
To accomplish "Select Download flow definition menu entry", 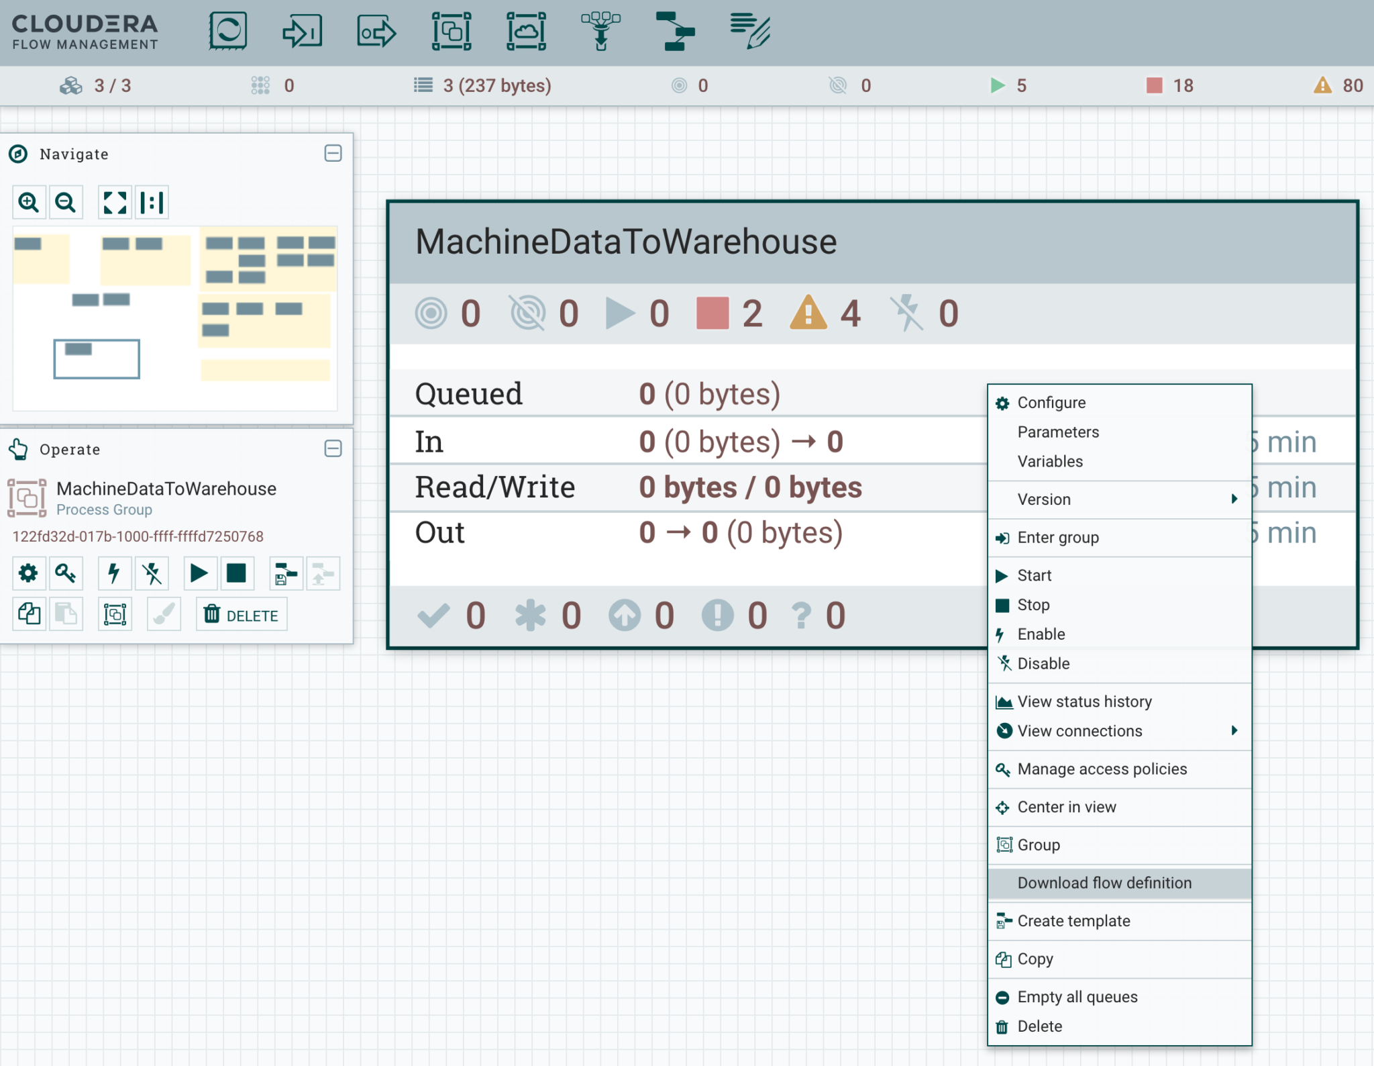I will (1104, 883).
